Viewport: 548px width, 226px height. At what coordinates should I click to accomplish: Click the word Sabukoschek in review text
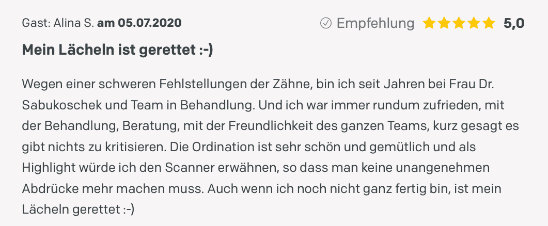(60, 105)
